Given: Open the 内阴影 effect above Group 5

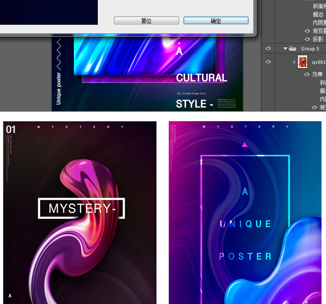Looking at the screenshot, I should click(x=319, y=23).
